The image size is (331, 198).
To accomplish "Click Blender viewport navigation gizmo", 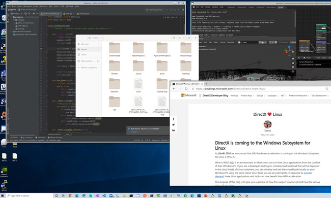I will tap(289, 50).
